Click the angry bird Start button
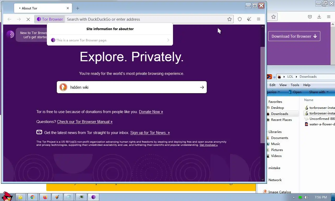This screenshot has height=201, width=335. tap(7, 196)
